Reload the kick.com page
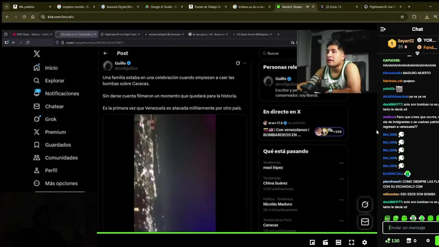The height and width of the screenshot is (247, 439). click(24, 17)
